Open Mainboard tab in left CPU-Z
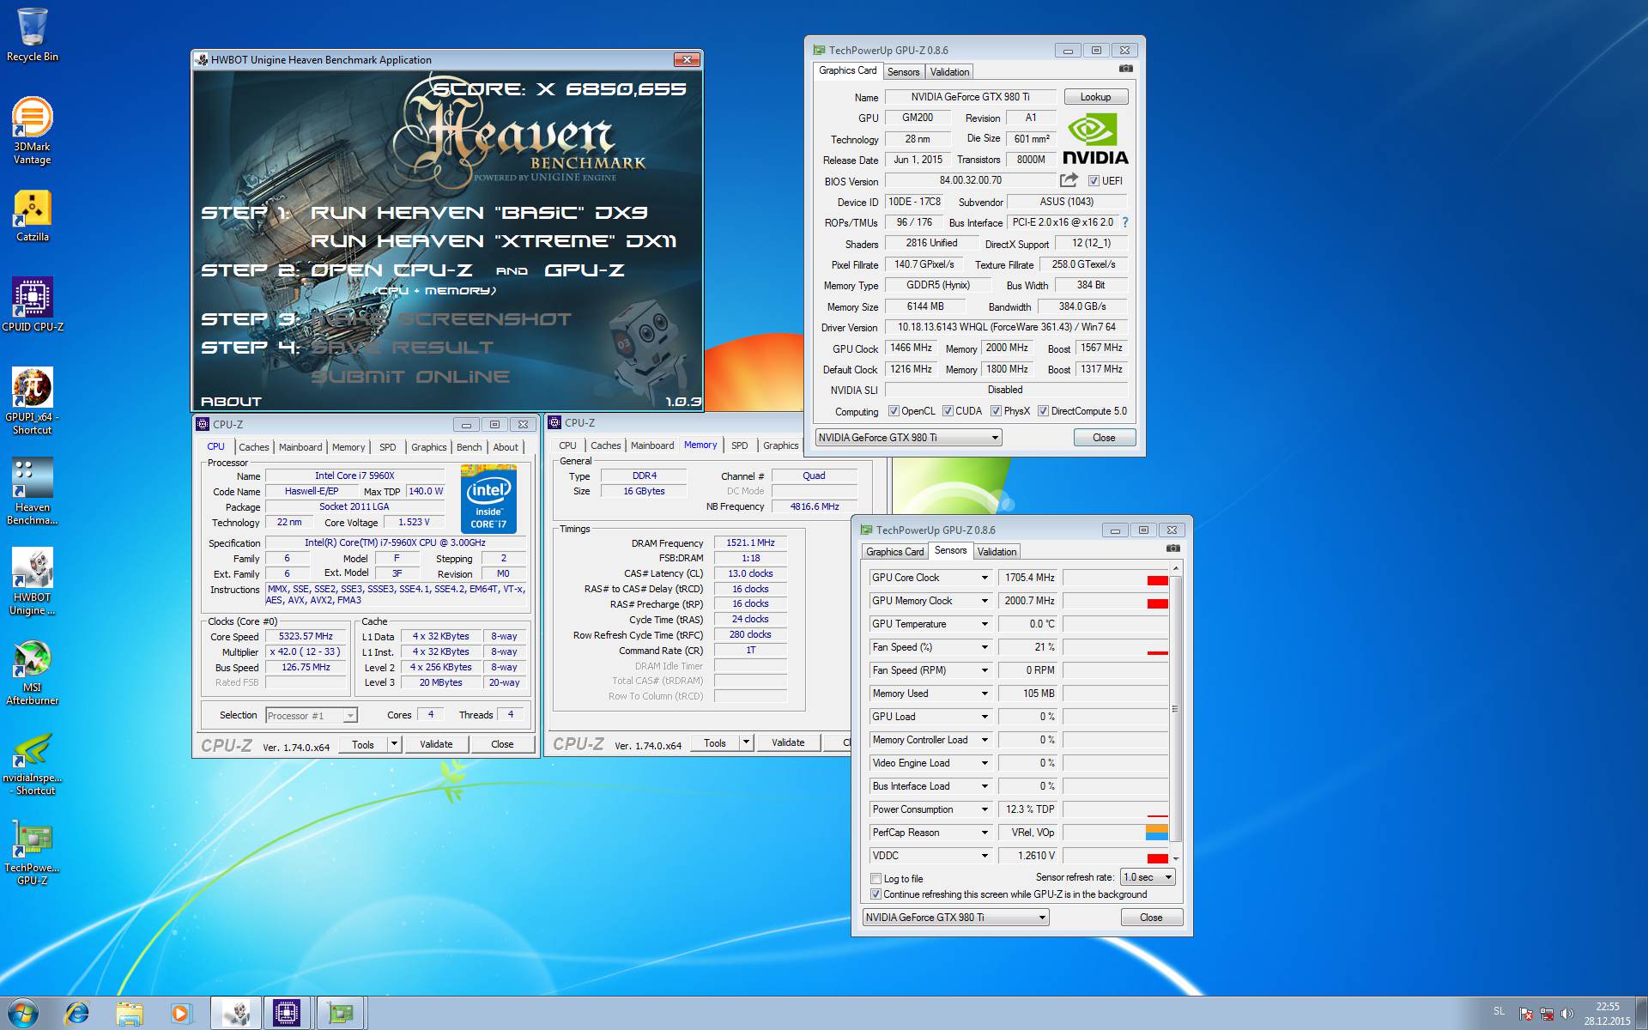 [x=300, y=447]
